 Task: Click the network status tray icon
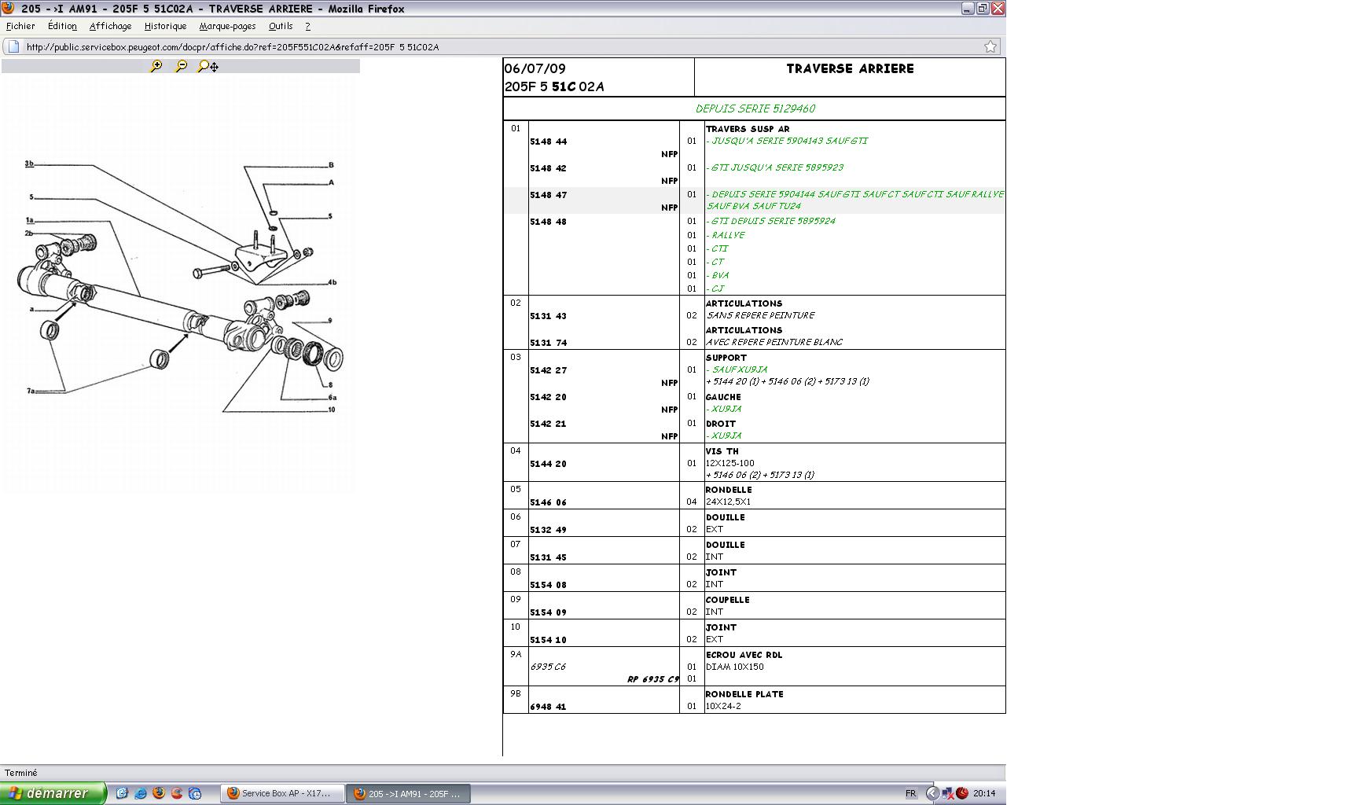[x=948, y=793]
